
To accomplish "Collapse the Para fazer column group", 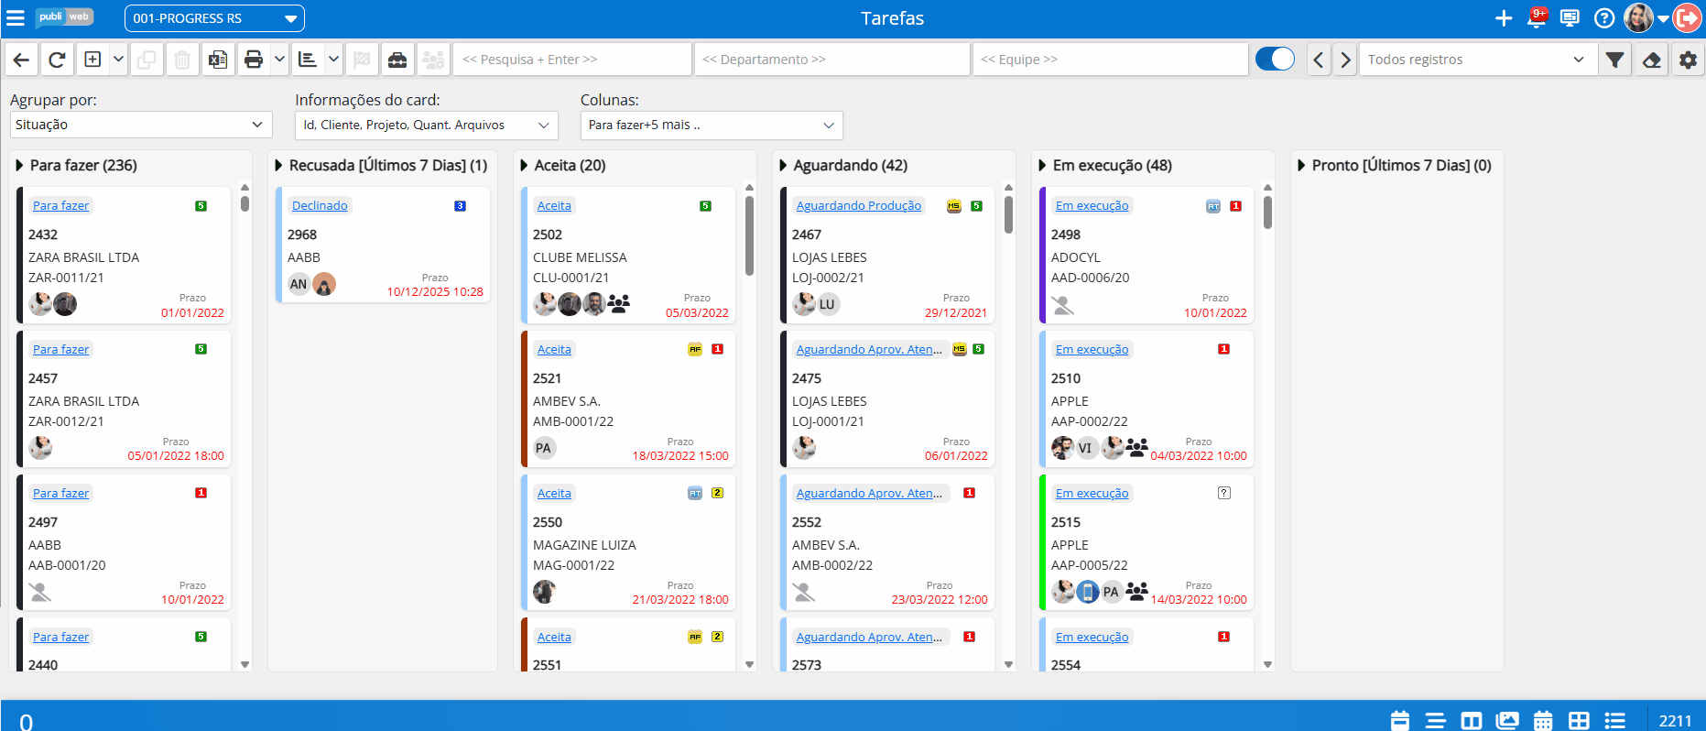I will (20, 166).
